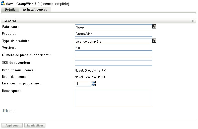Screen dimensions: 198x129
Task: Click inside the Remarques text area
Action: pyautogui.click(x=113, y=97)
